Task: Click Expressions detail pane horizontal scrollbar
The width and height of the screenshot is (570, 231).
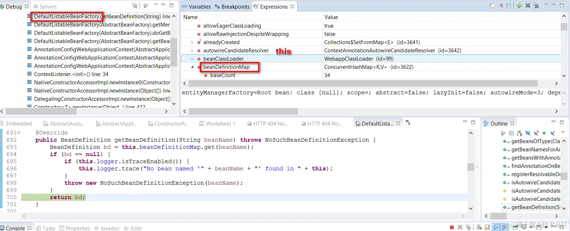Action: 243,112
